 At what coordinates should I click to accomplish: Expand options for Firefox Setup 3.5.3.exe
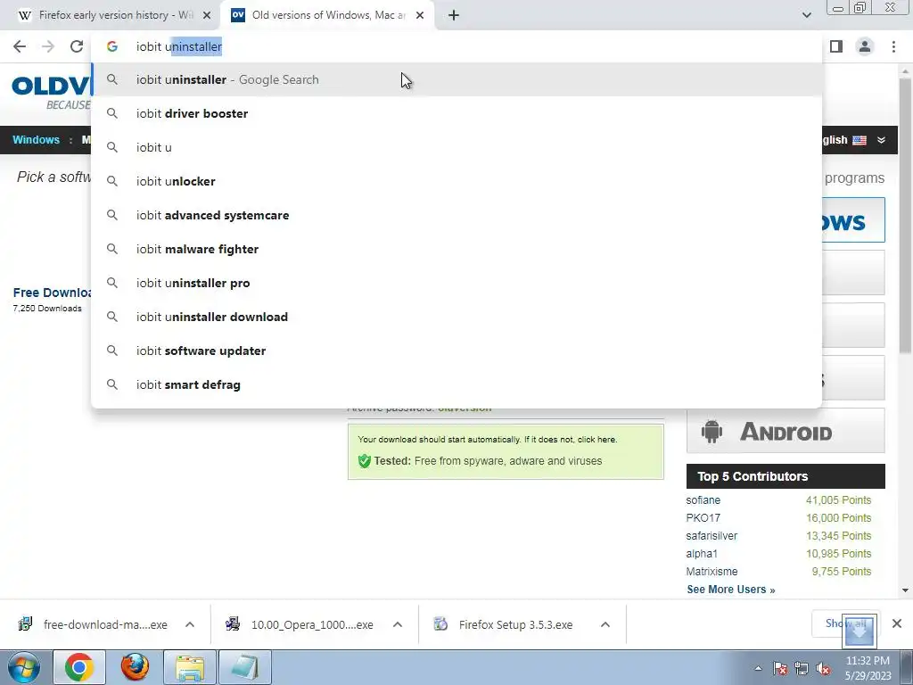[x=605, y=624]
